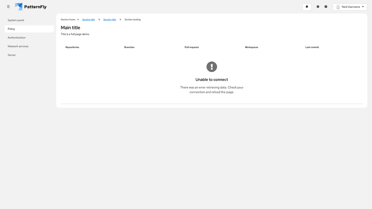Image resolution: width=372 pixels, height=209 pixels.
Task: Go to Authentication in the sidebar
Action: 17,38
